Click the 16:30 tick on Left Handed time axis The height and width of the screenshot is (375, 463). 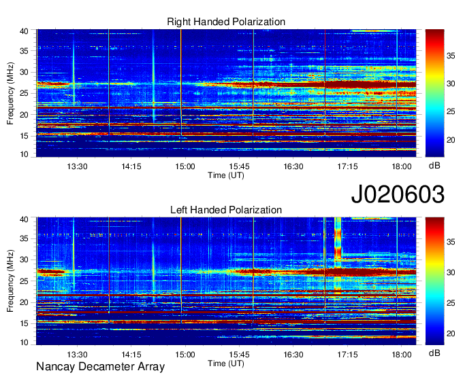point(293,355)
